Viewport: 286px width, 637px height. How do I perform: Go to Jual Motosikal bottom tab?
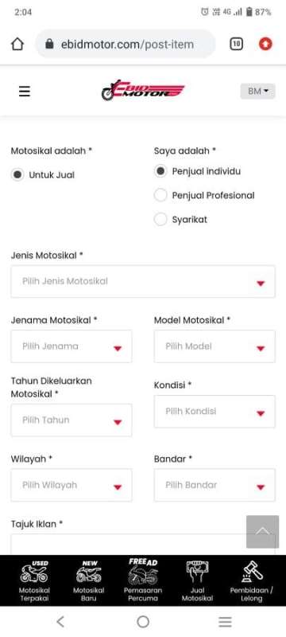point(197,581)
